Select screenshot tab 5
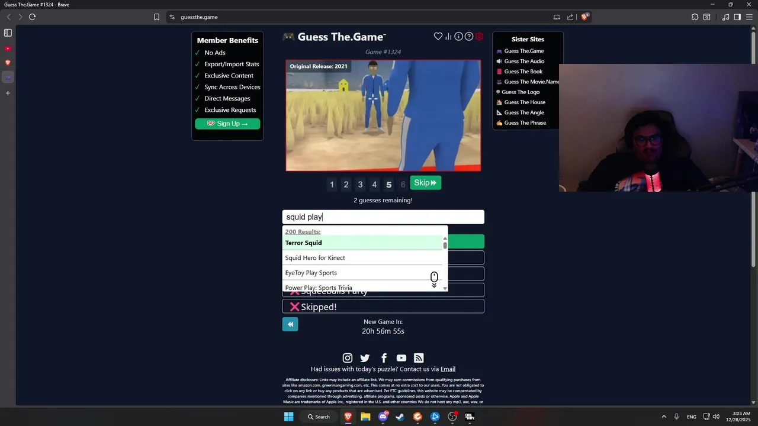 (388, 185)
